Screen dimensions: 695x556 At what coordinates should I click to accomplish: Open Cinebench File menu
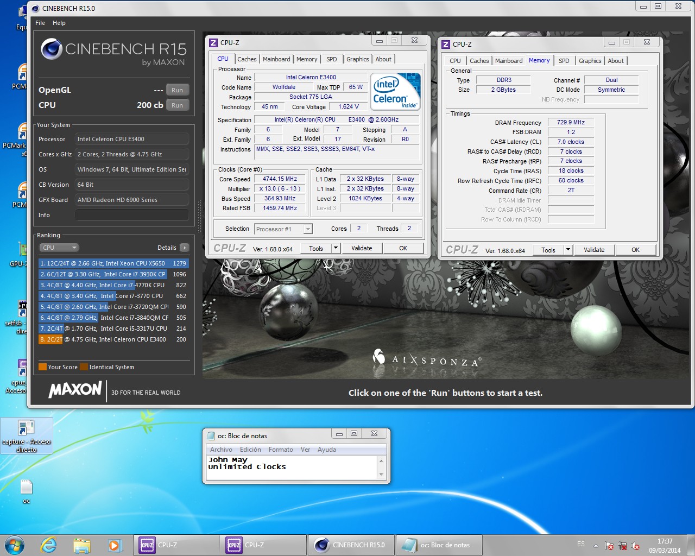tap(40, 23)
